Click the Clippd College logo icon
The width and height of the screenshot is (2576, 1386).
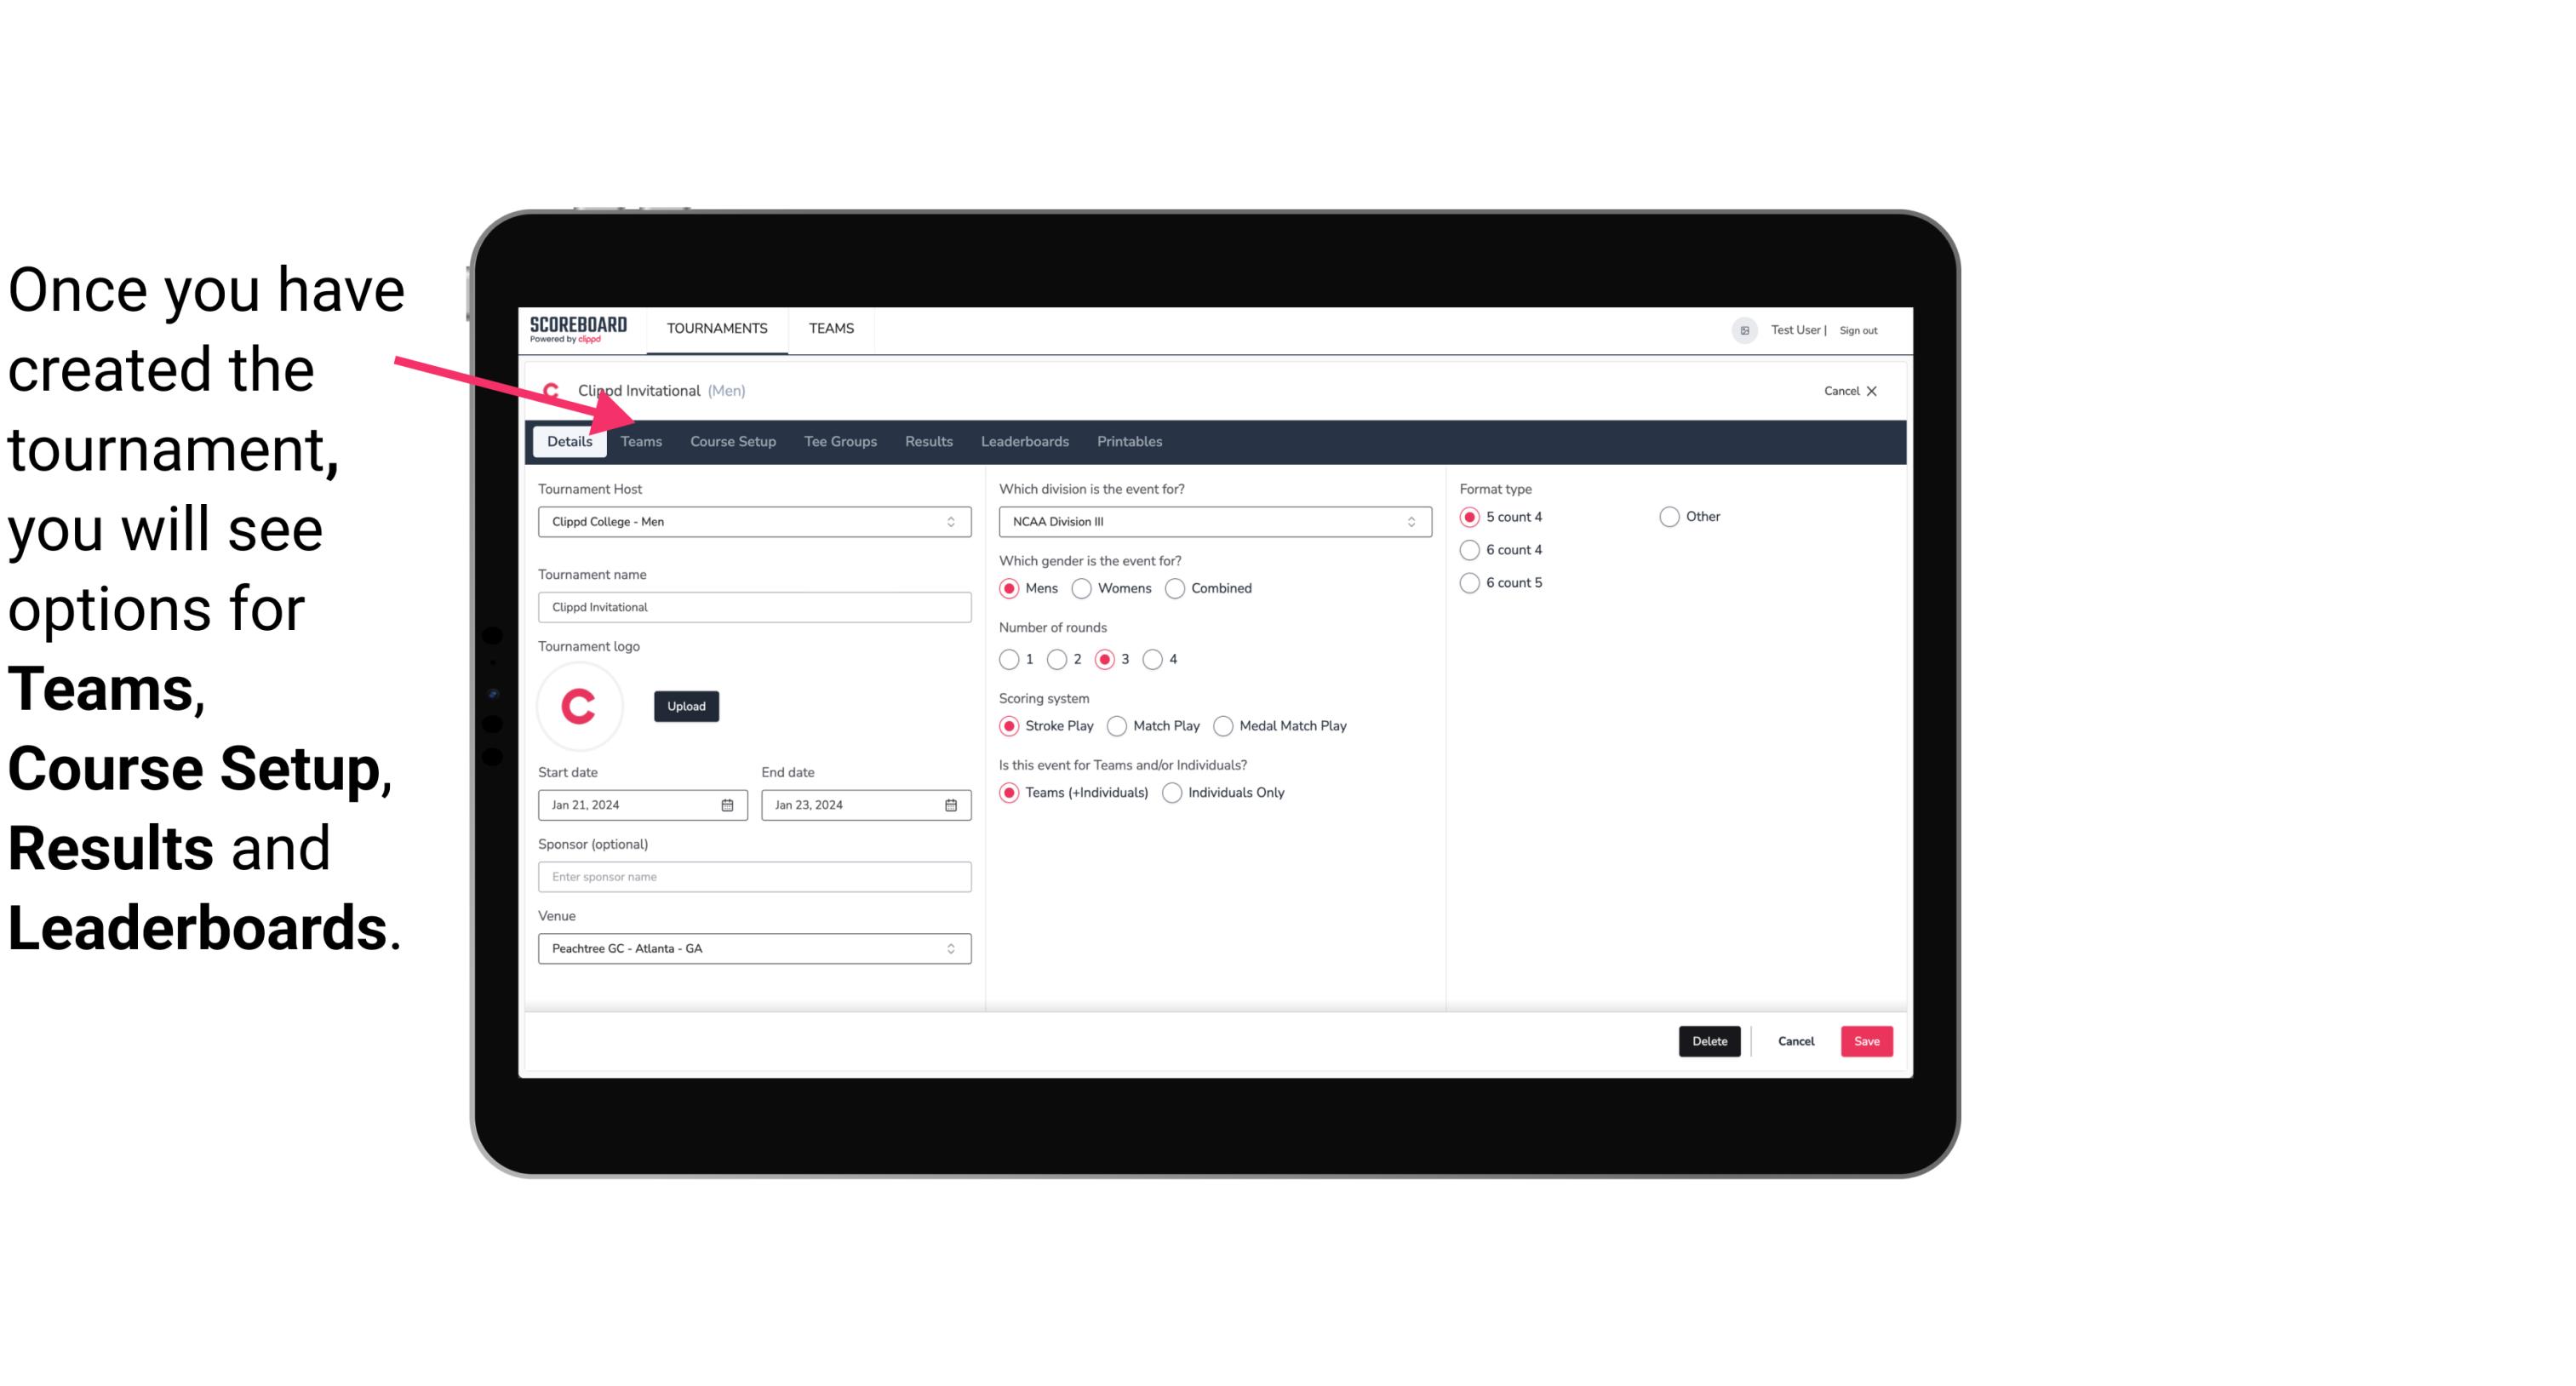coord(552,389)
